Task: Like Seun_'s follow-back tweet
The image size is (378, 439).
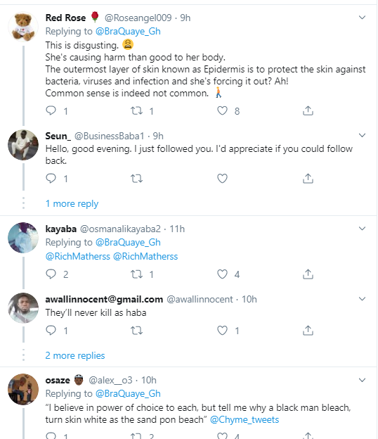Action: (222, 179)
